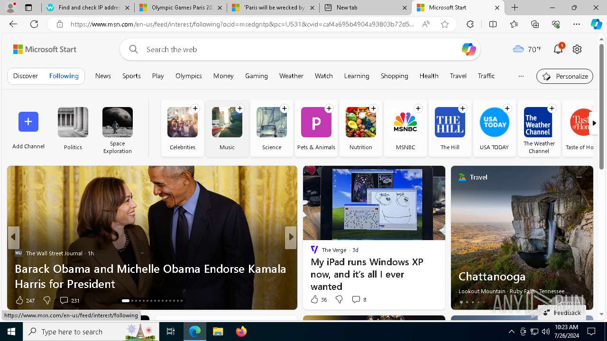Open Travel card options menu

tap(579, 177)
